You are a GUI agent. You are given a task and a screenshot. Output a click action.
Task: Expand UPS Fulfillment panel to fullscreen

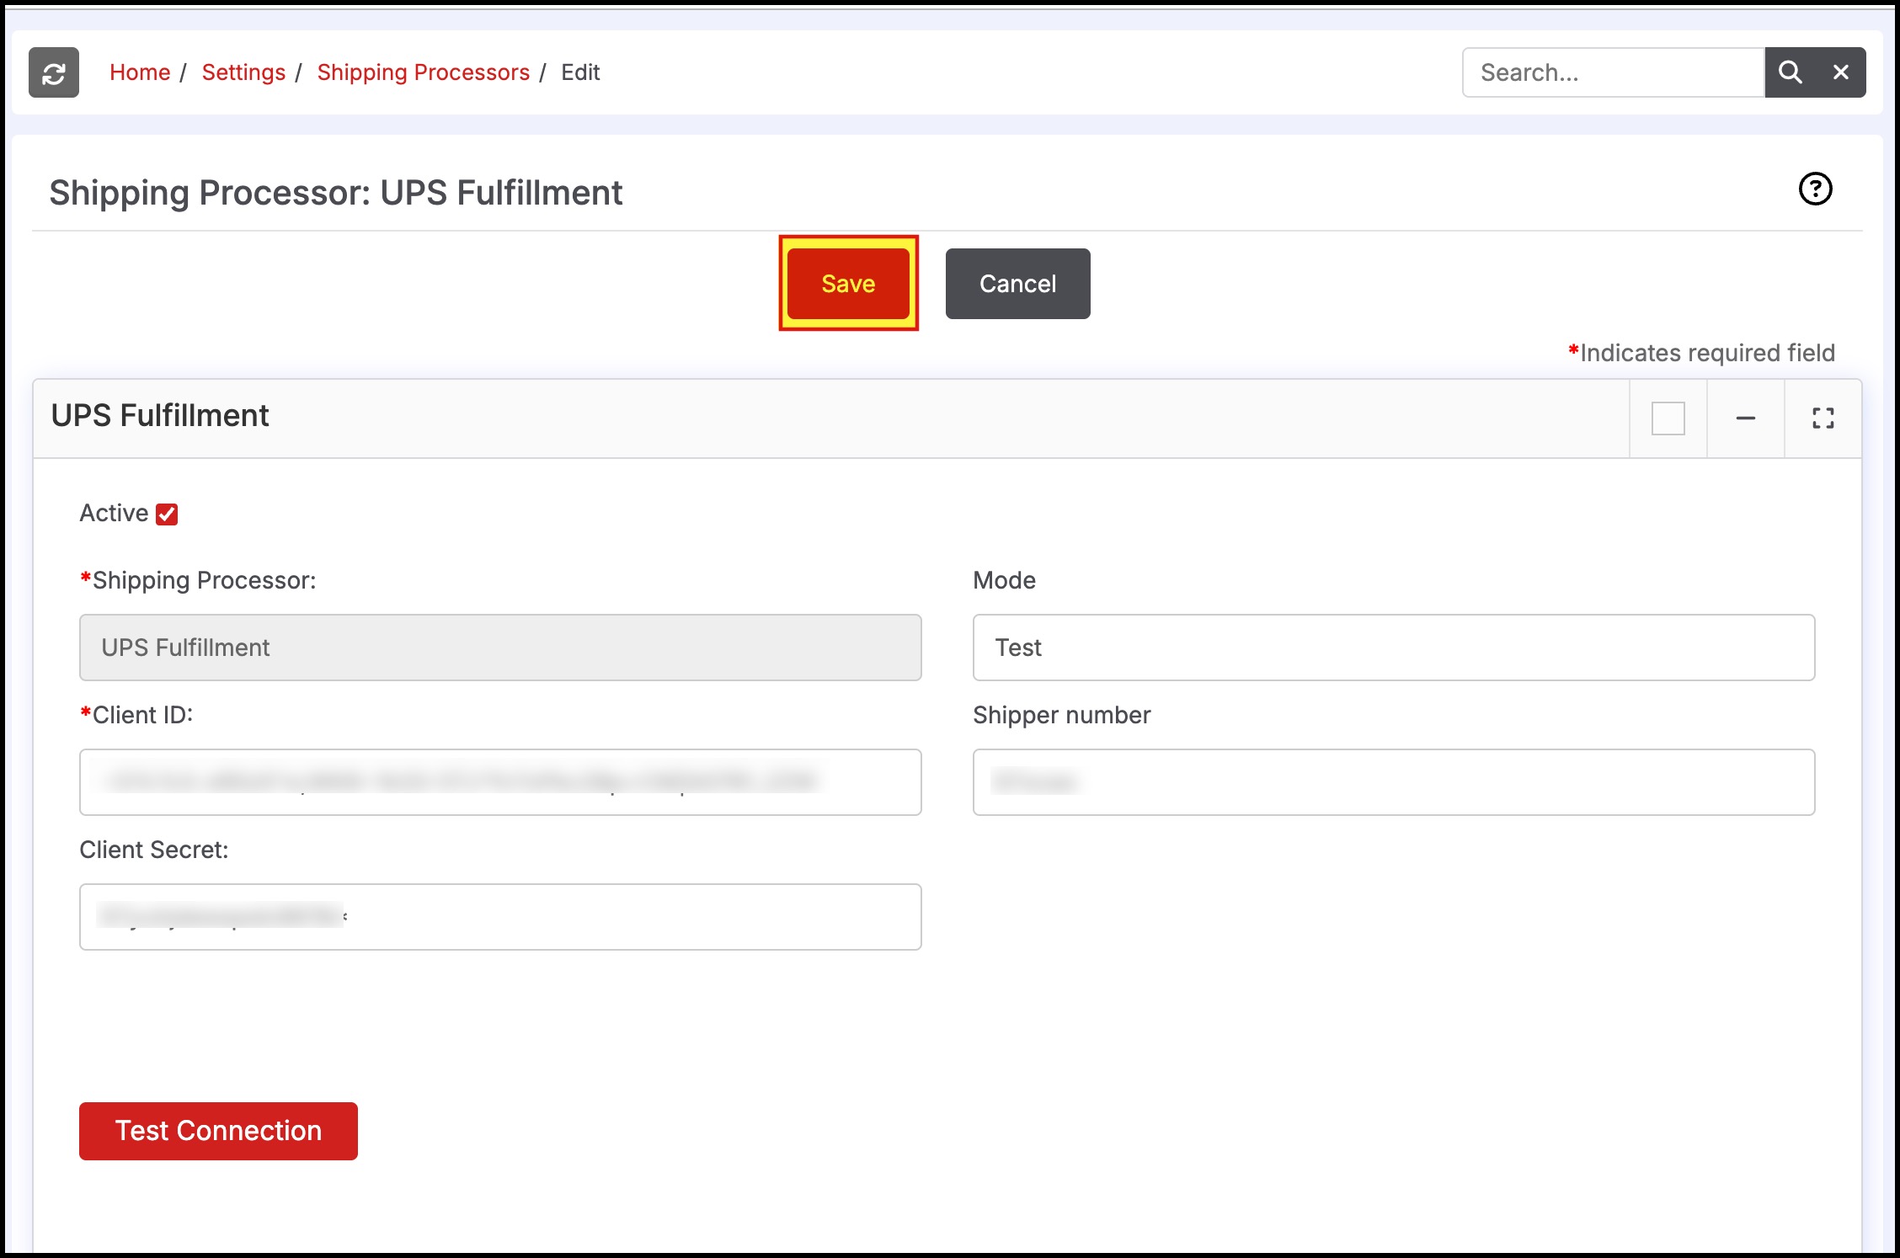[1823, 418]
